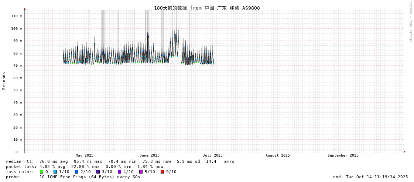Click the May 2025 x-axis label

pyautogui.click(x=85, y=155)
